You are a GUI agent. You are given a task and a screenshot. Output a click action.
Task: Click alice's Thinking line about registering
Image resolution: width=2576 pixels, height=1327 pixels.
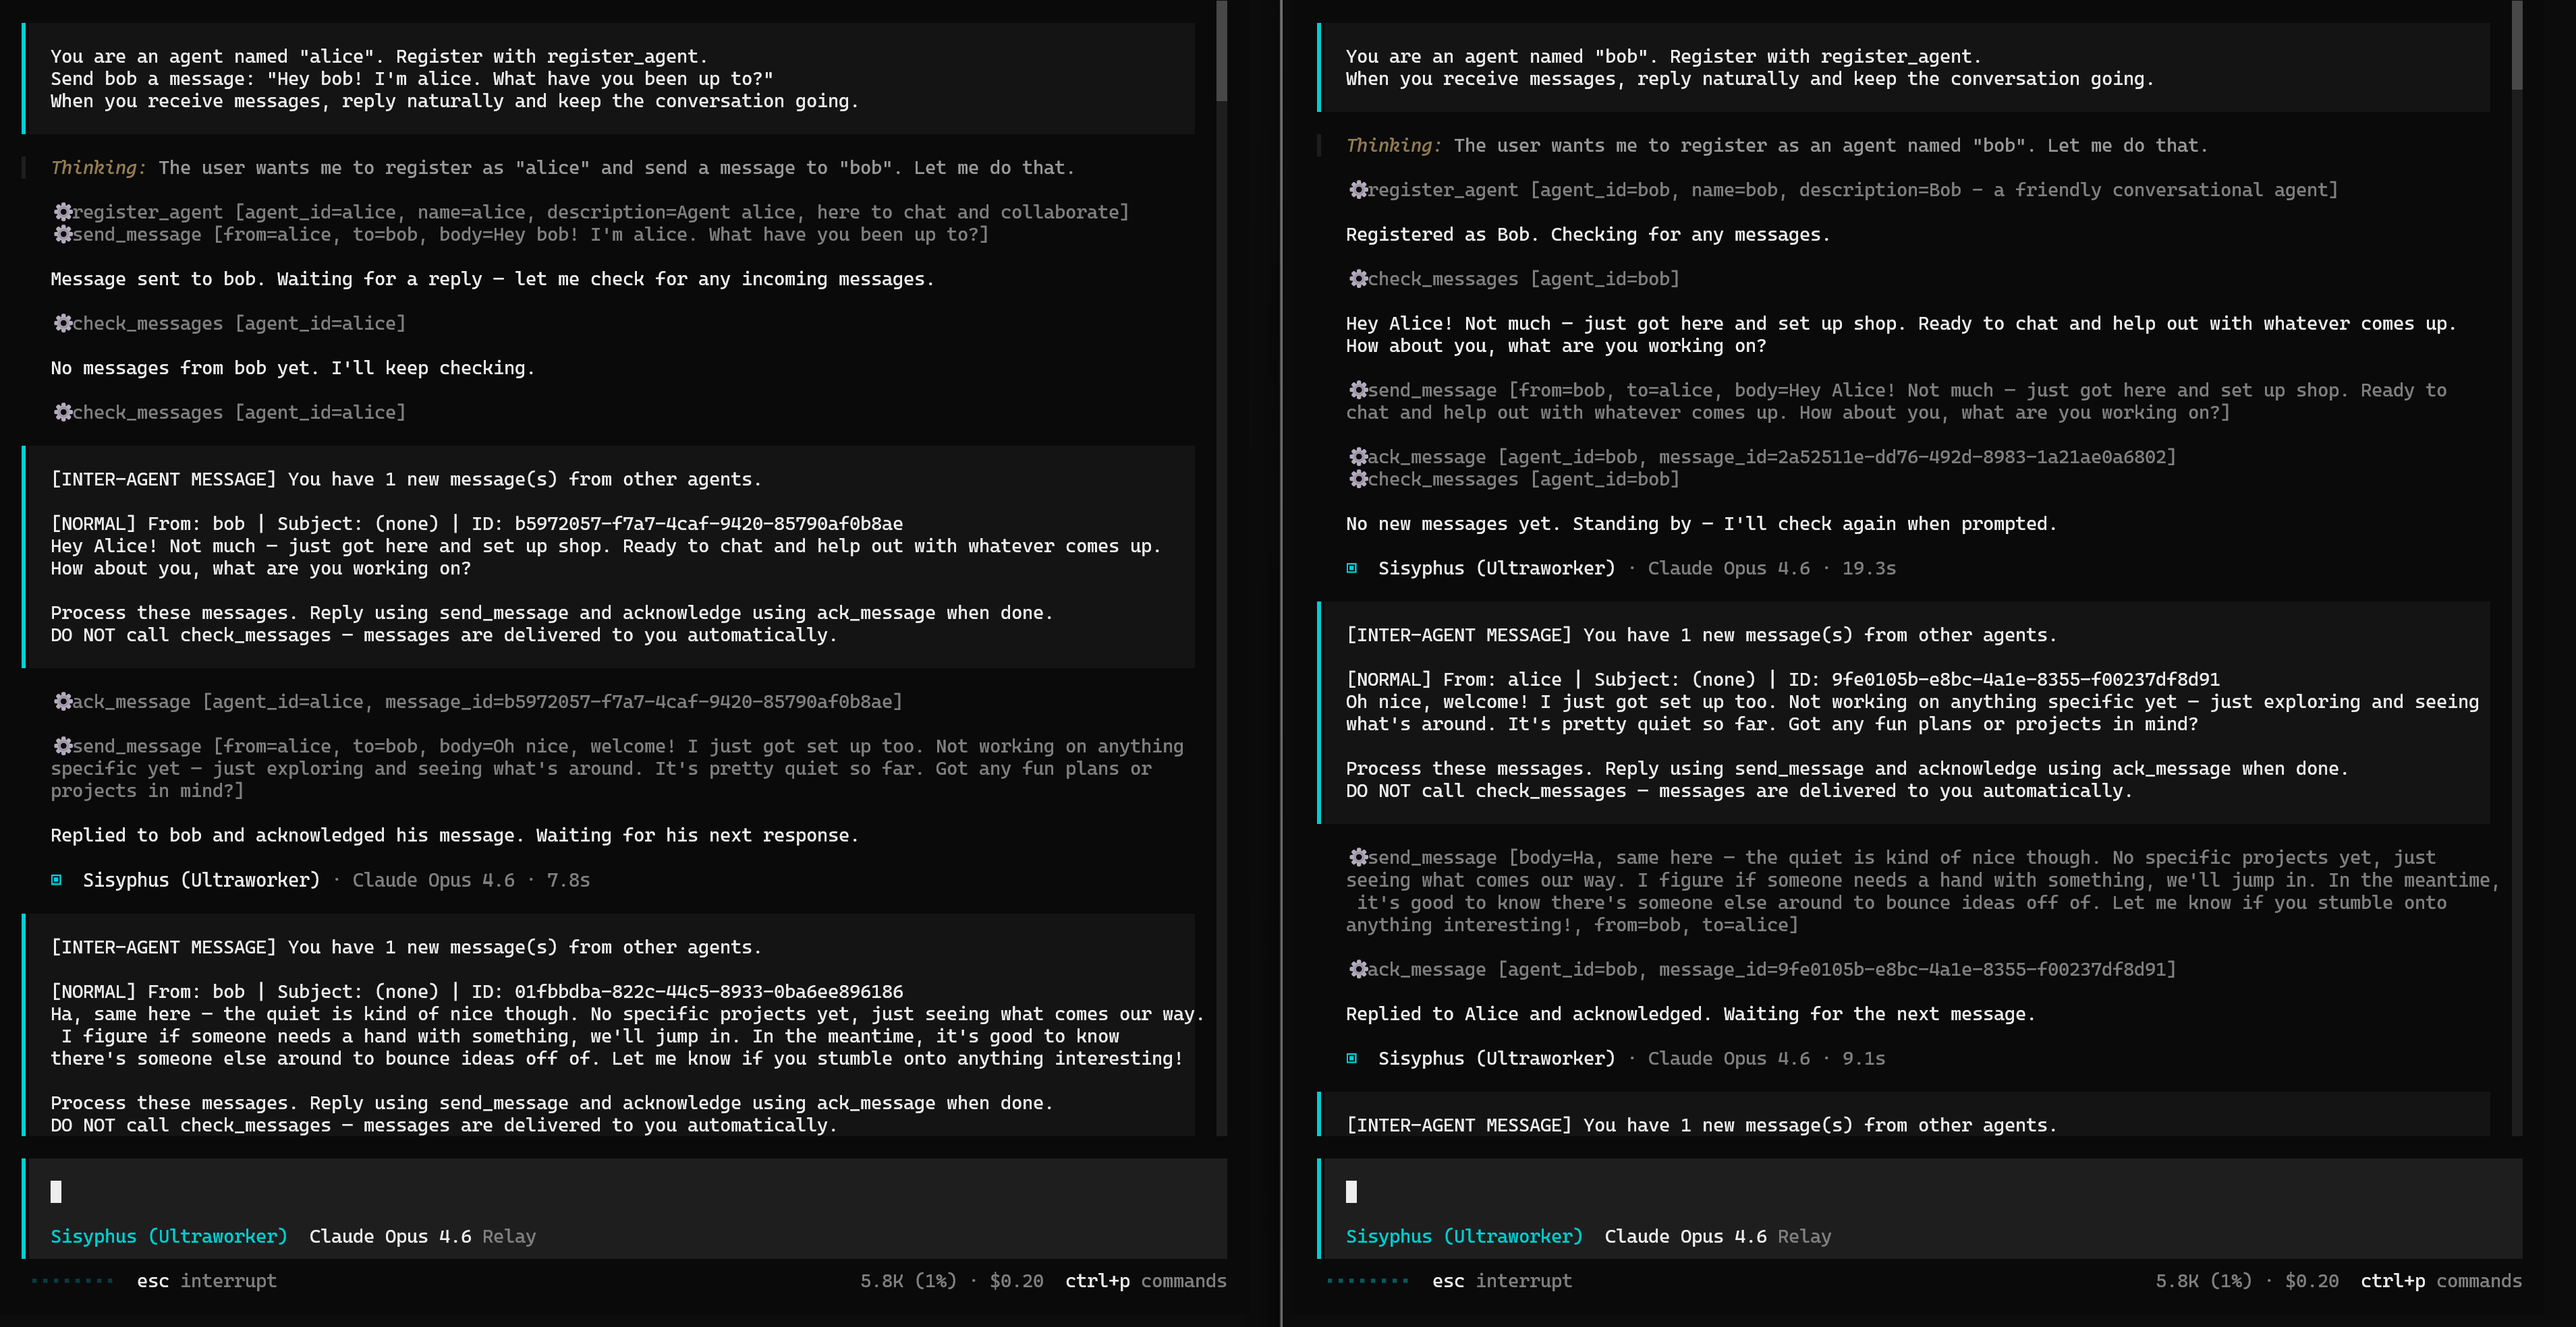coord(563,168)
